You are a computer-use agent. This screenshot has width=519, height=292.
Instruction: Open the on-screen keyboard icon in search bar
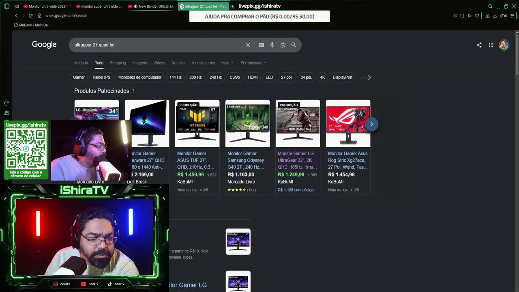(262, 45)
